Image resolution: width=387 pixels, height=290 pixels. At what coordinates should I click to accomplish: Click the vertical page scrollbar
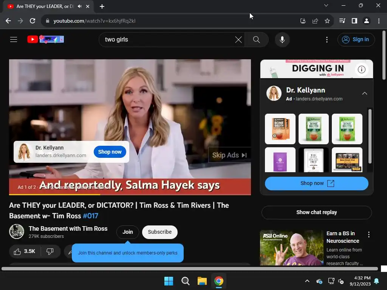[384, 55]
